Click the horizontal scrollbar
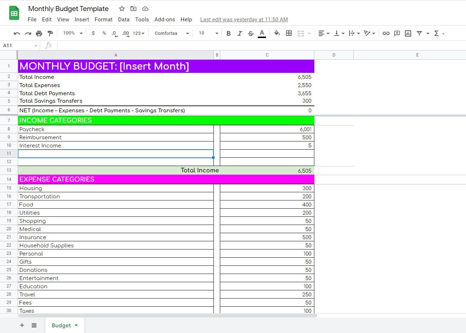This screenshot has width=466, height=333. pos(168,315)
